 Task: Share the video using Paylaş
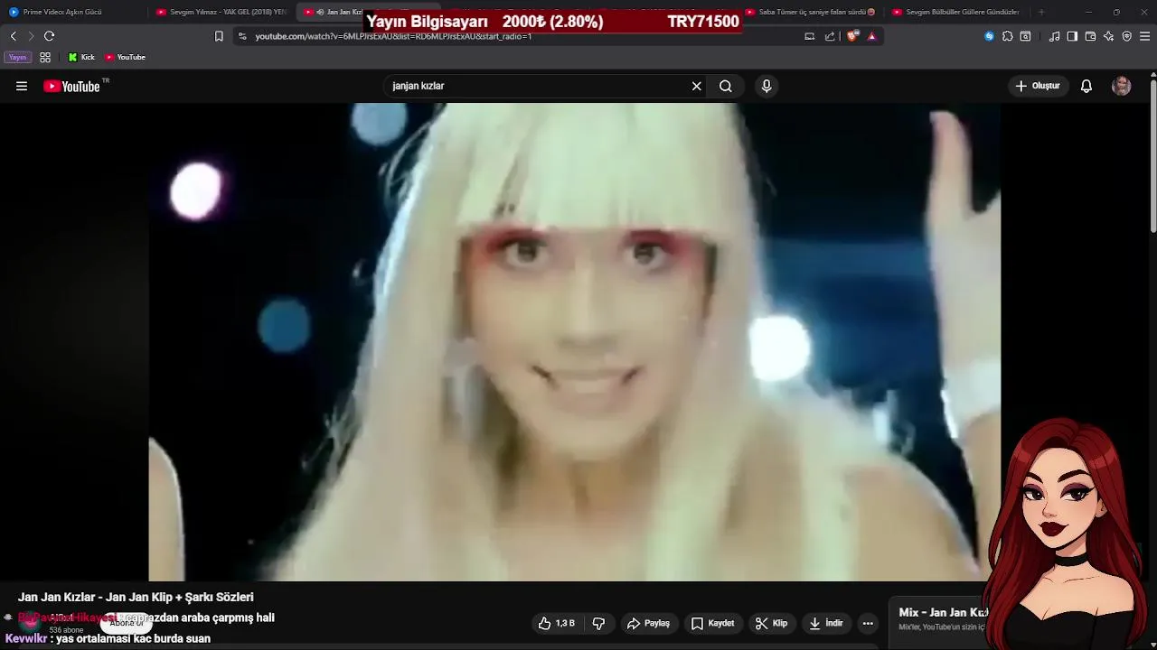pyautogui.click(x=648, y=623)
